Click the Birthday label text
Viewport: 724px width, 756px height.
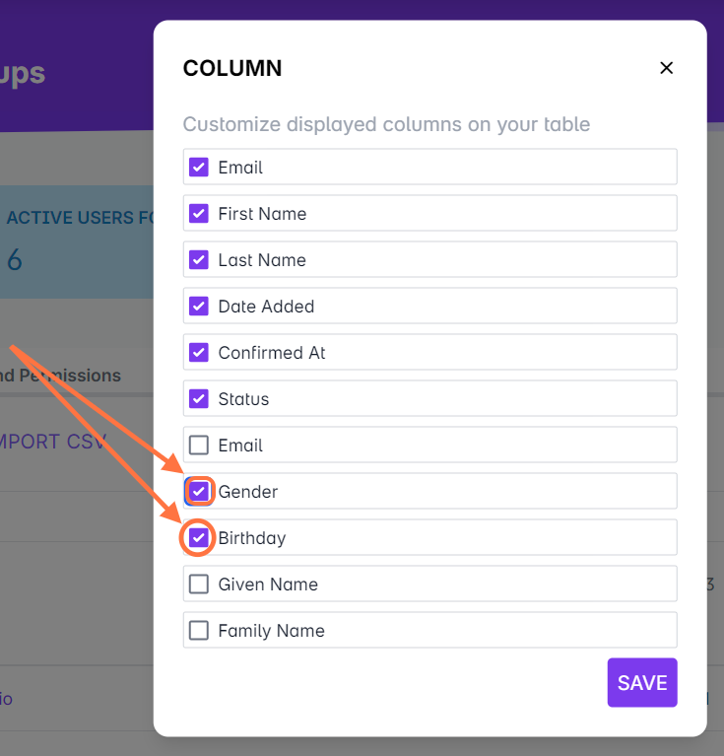252,538
